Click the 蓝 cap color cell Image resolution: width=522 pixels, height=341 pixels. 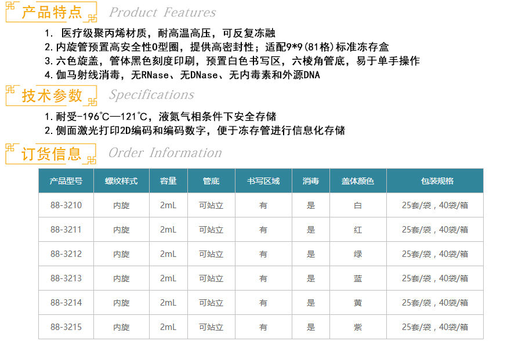pos(358,278)
